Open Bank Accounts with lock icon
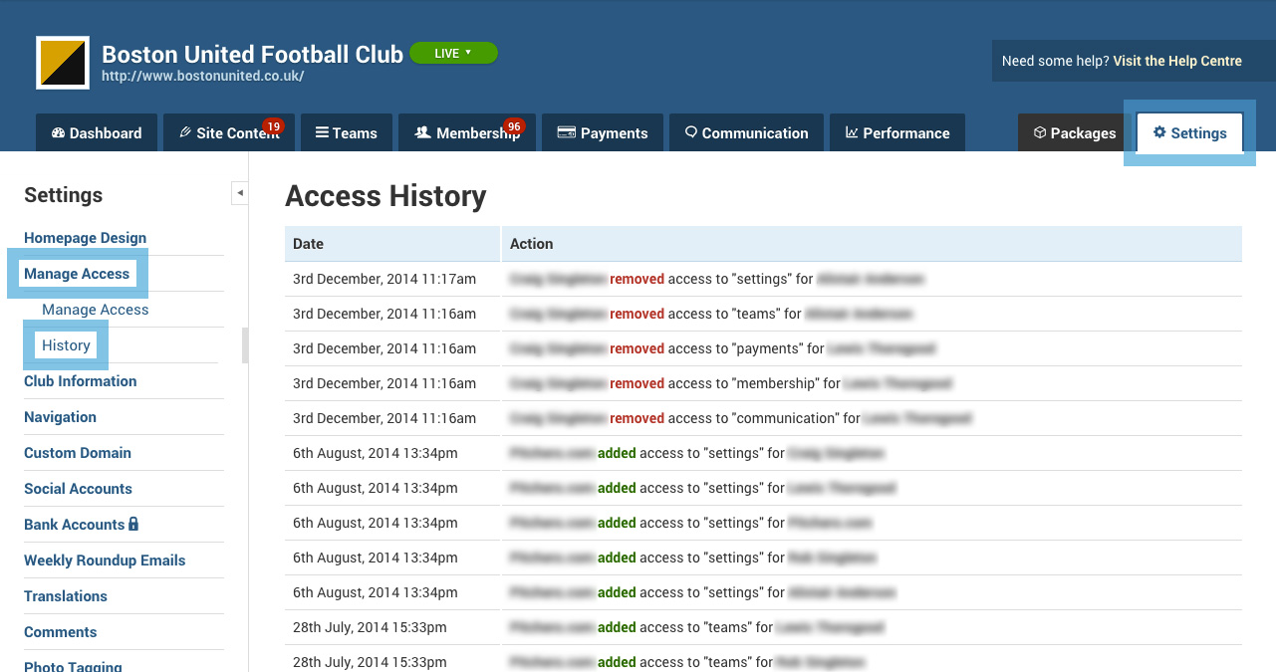 click(x=82, y=525)
